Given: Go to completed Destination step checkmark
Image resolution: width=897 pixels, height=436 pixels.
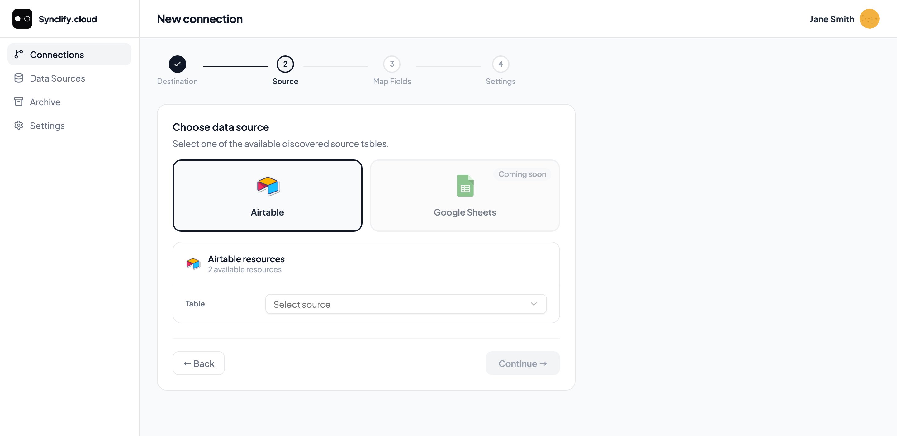Looking at the screenshot, I should coord(177,64).
